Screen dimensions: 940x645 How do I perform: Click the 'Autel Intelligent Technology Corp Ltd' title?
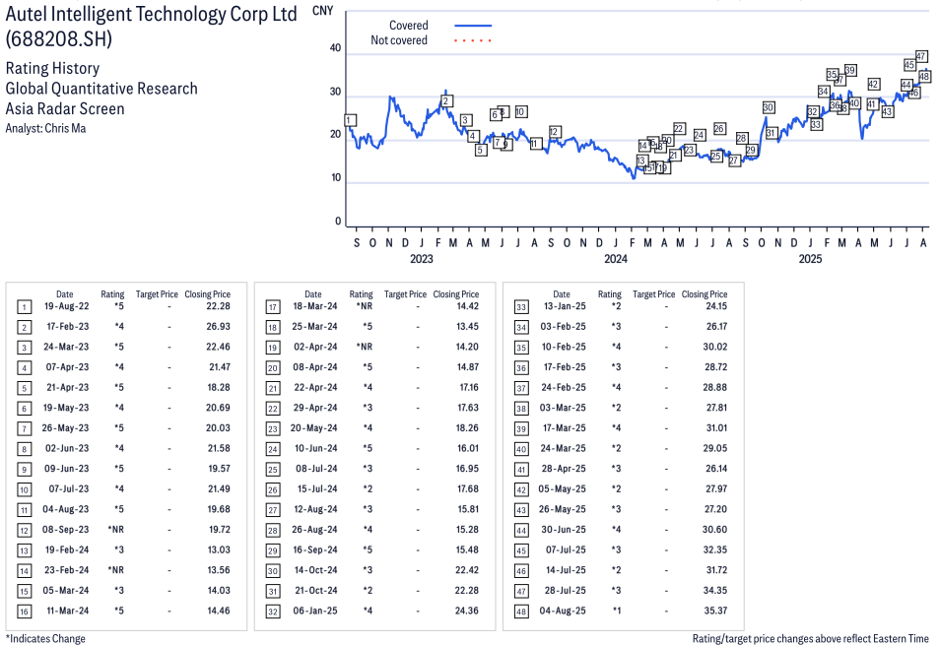point(151,14)
